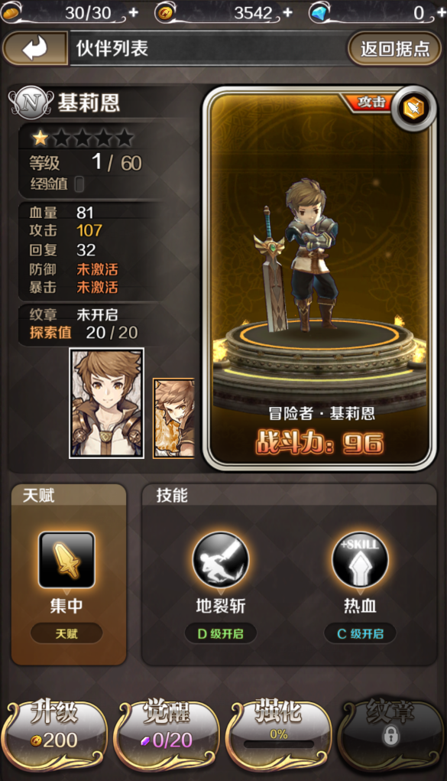Image resolution: width=447 pixels, height=781 pixels.
Task: Tap the 强化 enhance progress button
Action: pos(279,732)
